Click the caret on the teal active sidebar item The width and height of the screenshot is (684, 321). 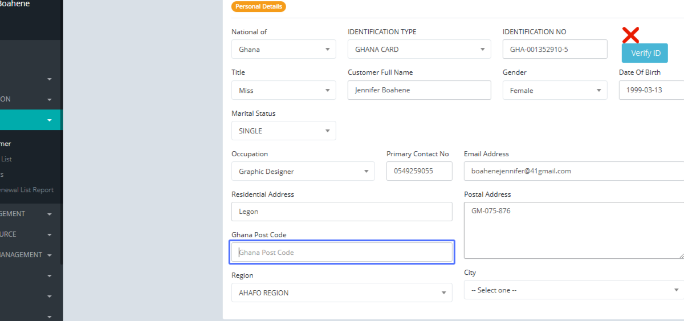[x=50, y=120]
